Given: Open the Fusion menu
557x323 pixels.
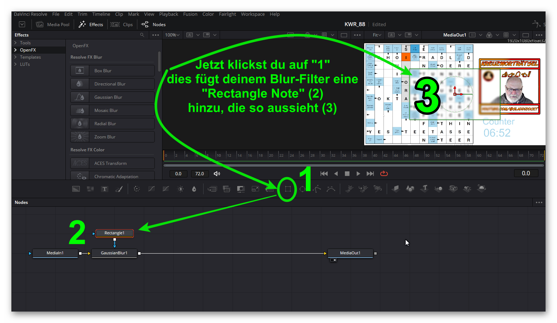Looking at the screenshot, I should pos(190,14).
